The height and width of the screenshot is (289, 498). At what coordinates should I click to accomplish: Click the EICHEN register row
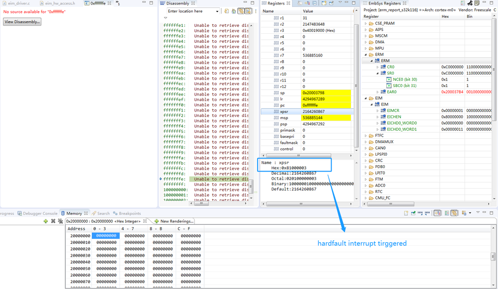click(427, 117)
